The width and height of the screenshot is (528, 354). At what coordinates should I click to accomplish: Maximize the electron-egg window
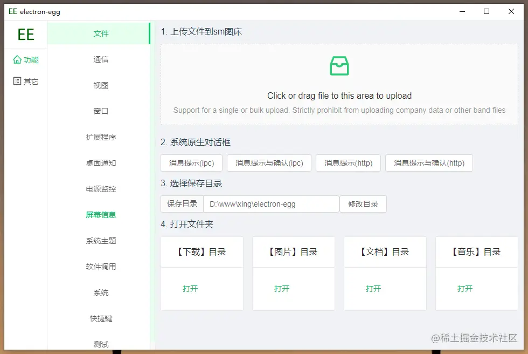coord(487,11)
